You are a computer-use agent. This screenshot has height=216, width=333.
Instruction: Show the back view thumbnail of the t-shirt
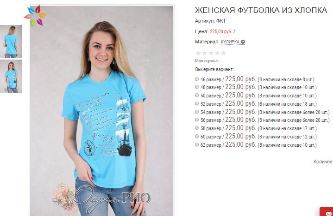coord(11,42)
